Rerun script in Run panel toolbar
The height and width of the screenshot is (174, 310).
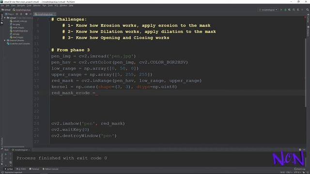pyautogui.click(x=6, y=154)
